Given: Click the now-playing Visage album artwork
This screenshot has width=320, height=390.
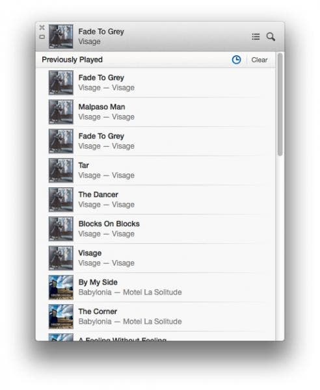Looking at the screenshot, I should pos(61,36).
